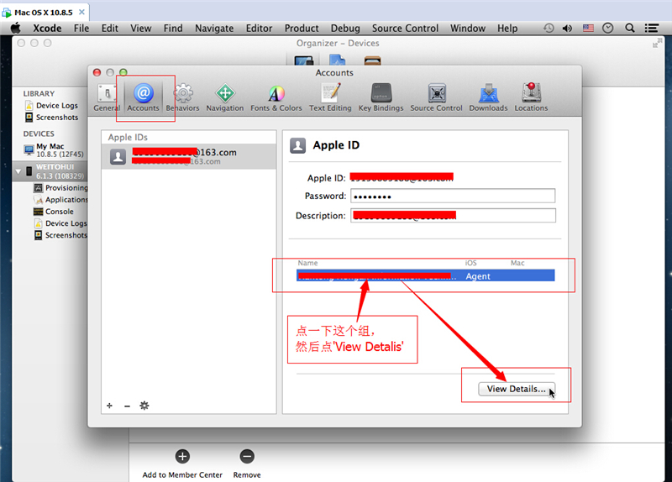Open Time Machine menu bar icon

[x=549, y=29]
